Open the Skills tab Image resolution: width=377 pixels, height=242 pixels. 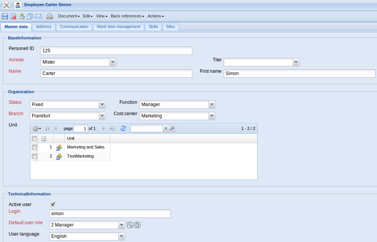(x=153, y=27)
